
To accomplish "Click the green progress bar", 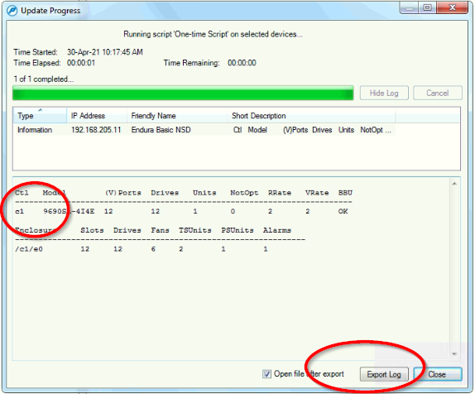I will (x=183, y=93).
